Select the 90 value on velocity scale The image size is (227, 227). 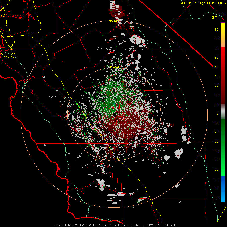point(217,30)
